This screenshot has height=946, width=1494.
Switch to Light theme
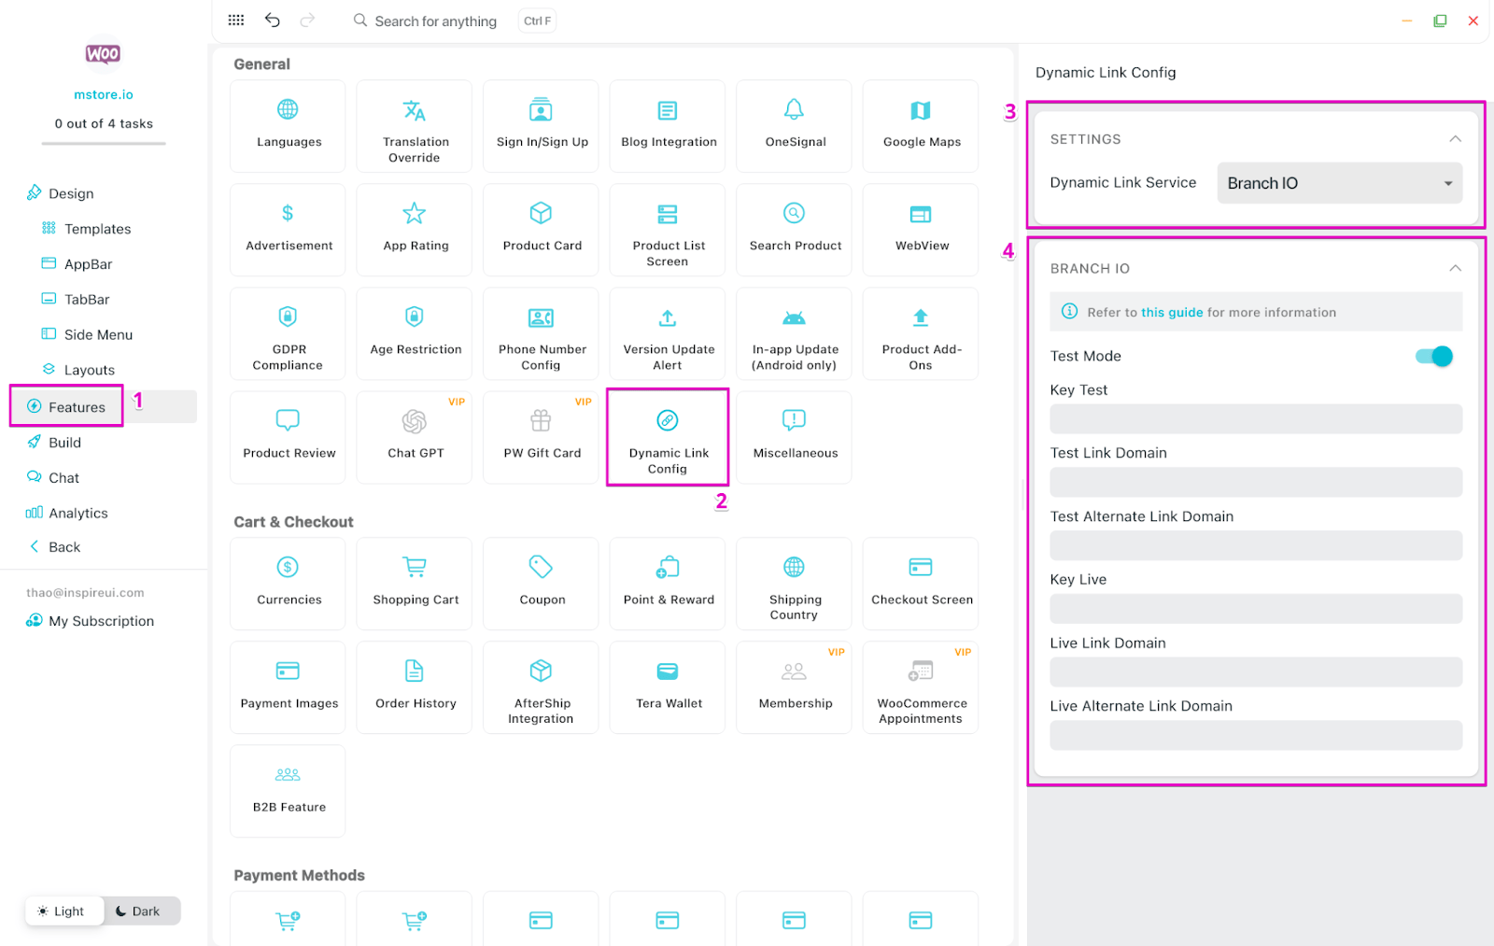(62, 911)
